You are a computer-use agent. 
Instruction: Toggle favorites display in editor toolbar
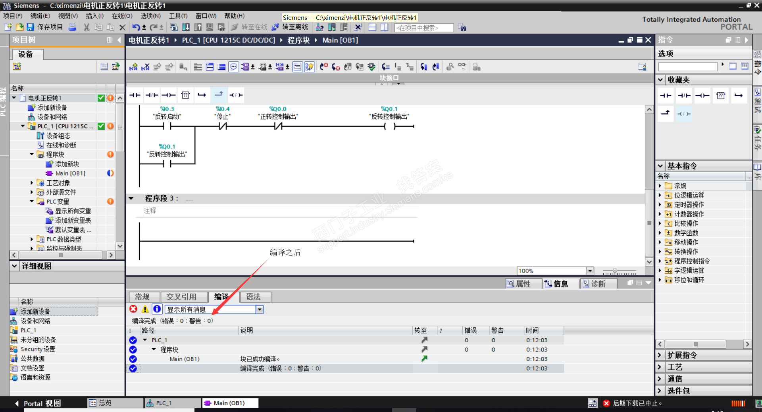[x=309, y=67]
